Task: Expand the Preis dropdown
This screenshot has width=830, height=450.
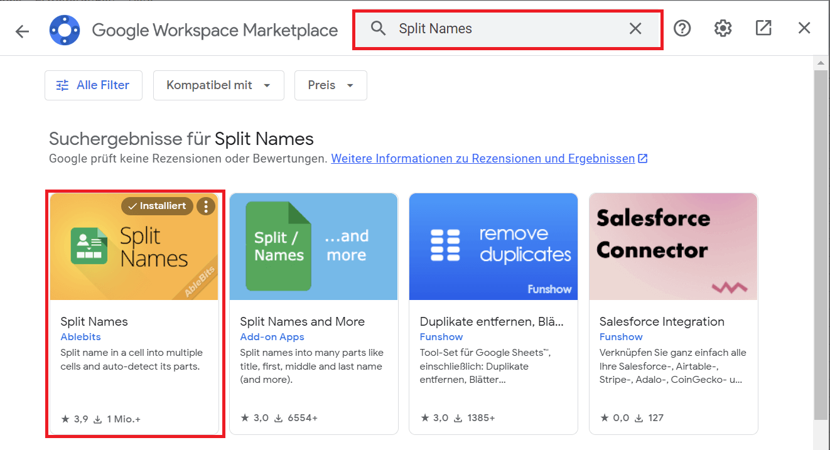Action: tap(330, 85)
